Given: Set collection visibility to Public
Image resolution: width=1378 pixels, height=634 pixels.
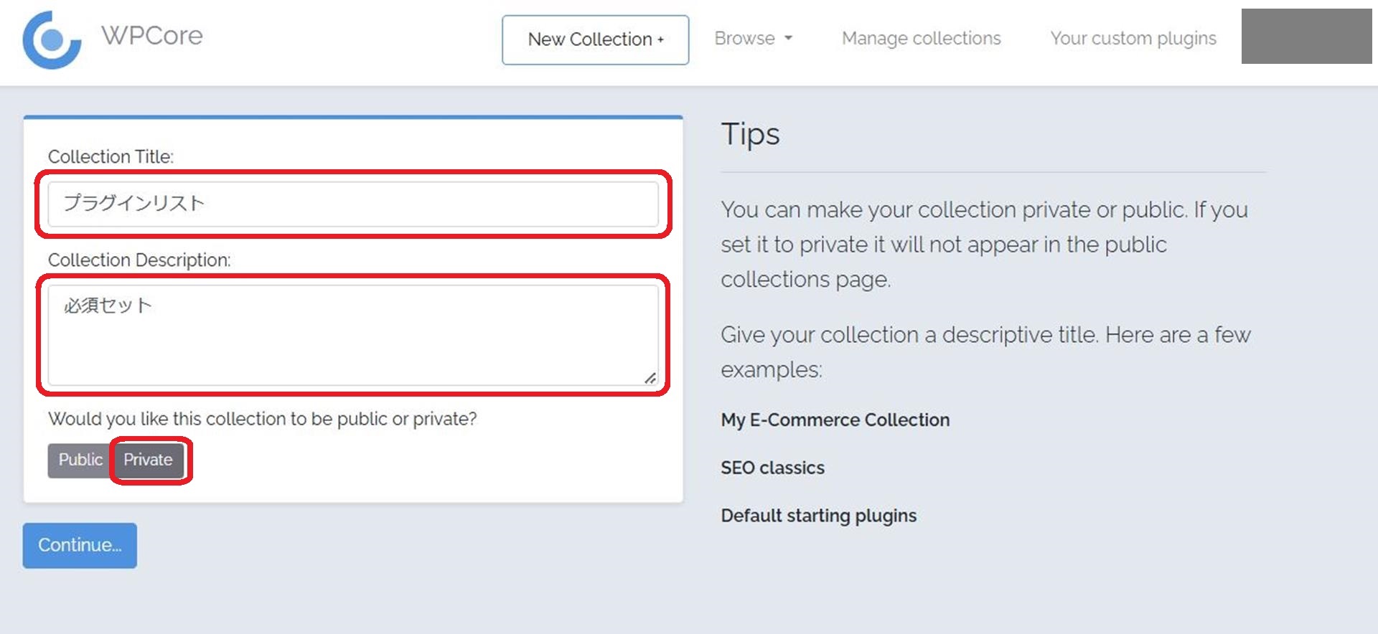Looking at the screenshot, I should 80,460.
